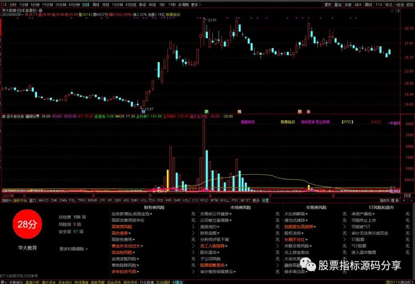Switch indicator to VOL-TDX
The image size is (415, 284).
click(148, 200)
